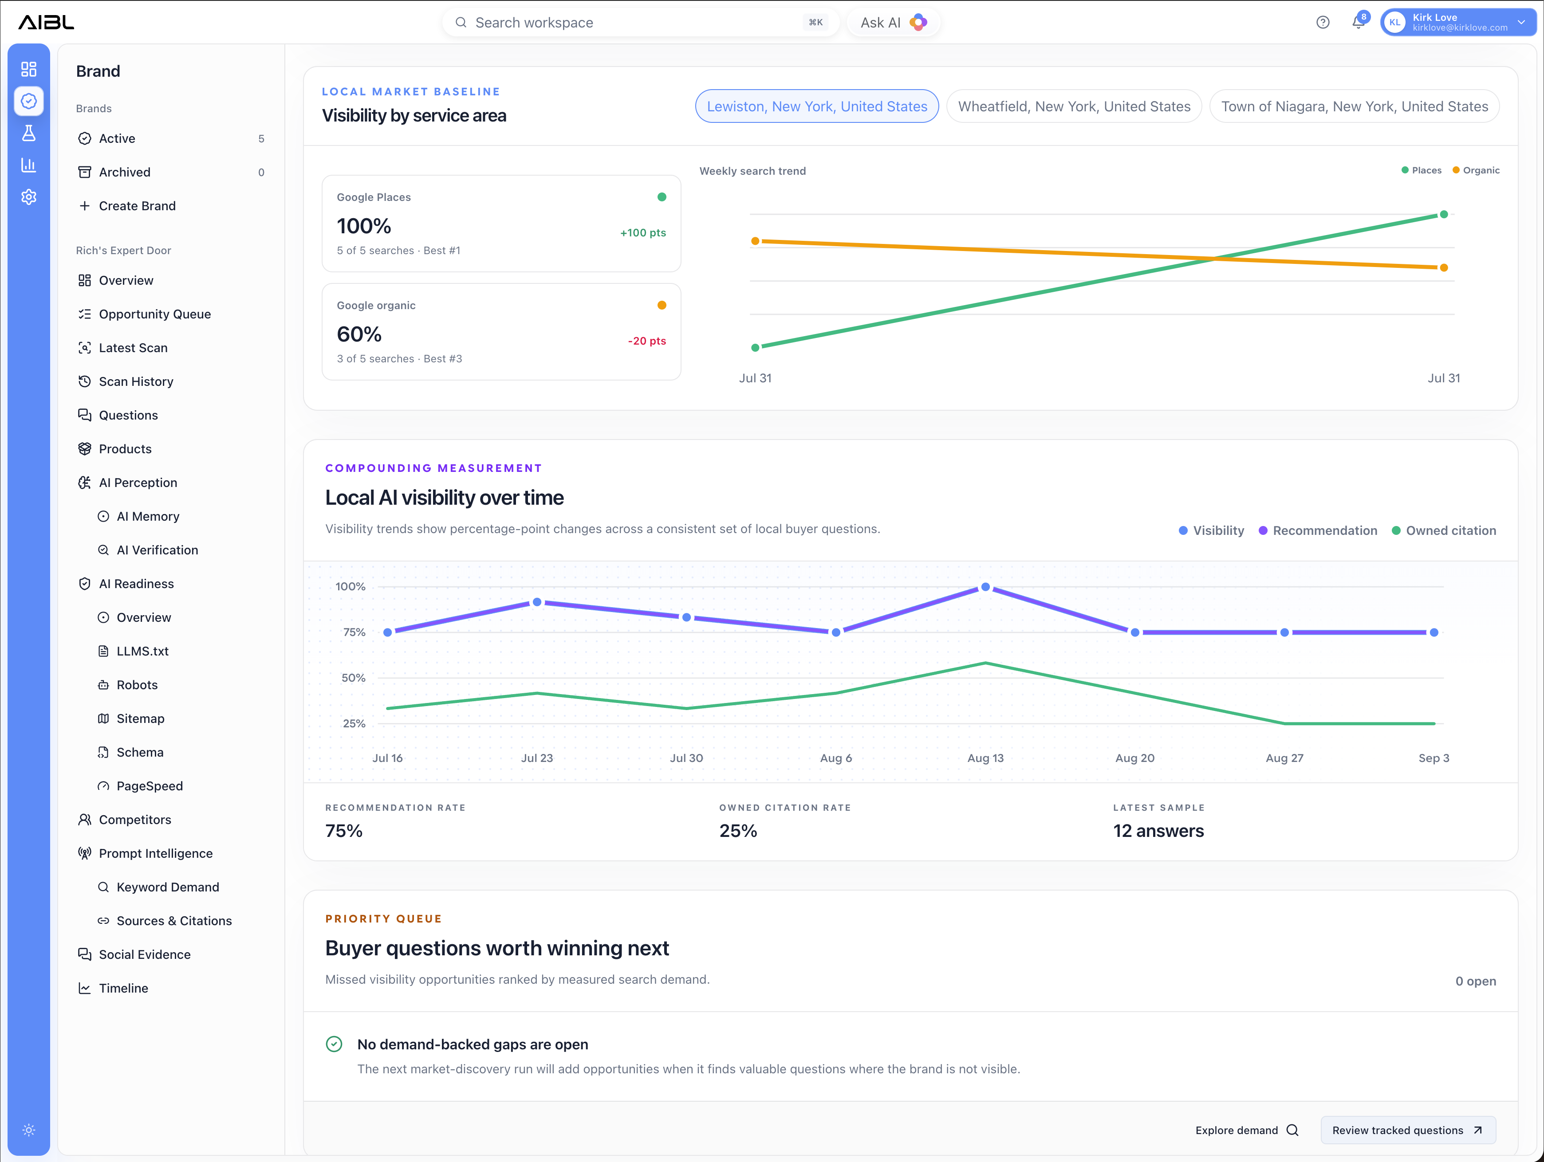The height and width of the screenshot is (1162, 1544).
Task: Open the settings gear icon in left rail
Action: coord(29,197)
